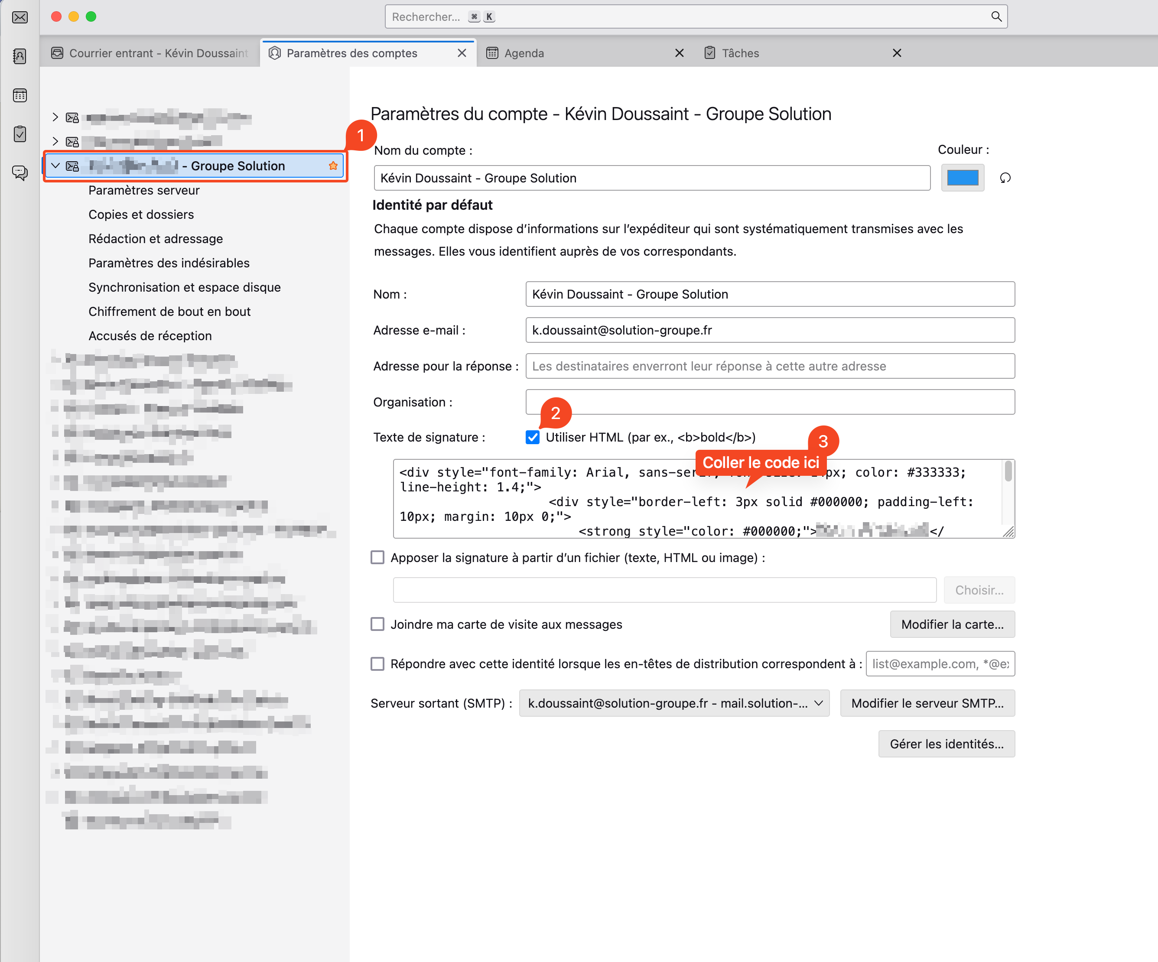Open the Address Book sidebar icon

tap(20, 56)
